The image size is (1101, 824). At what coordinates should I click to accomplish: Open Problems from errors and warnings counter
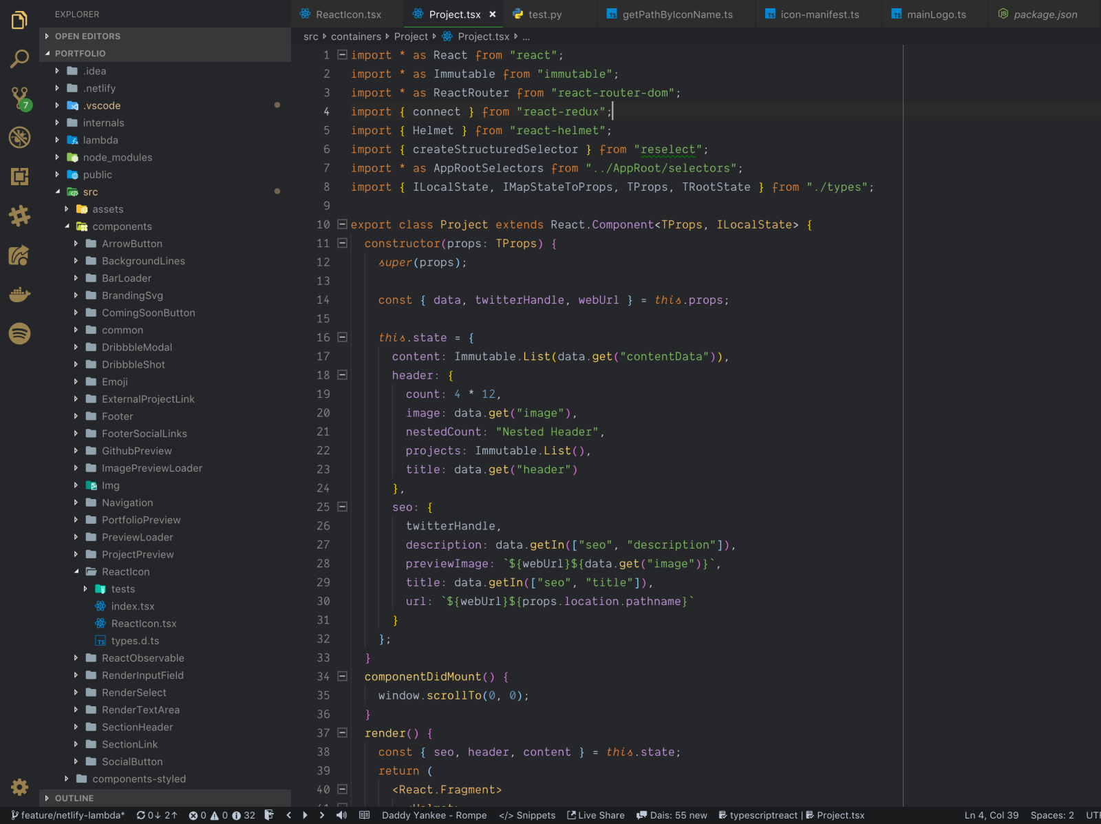click(222, 815)
